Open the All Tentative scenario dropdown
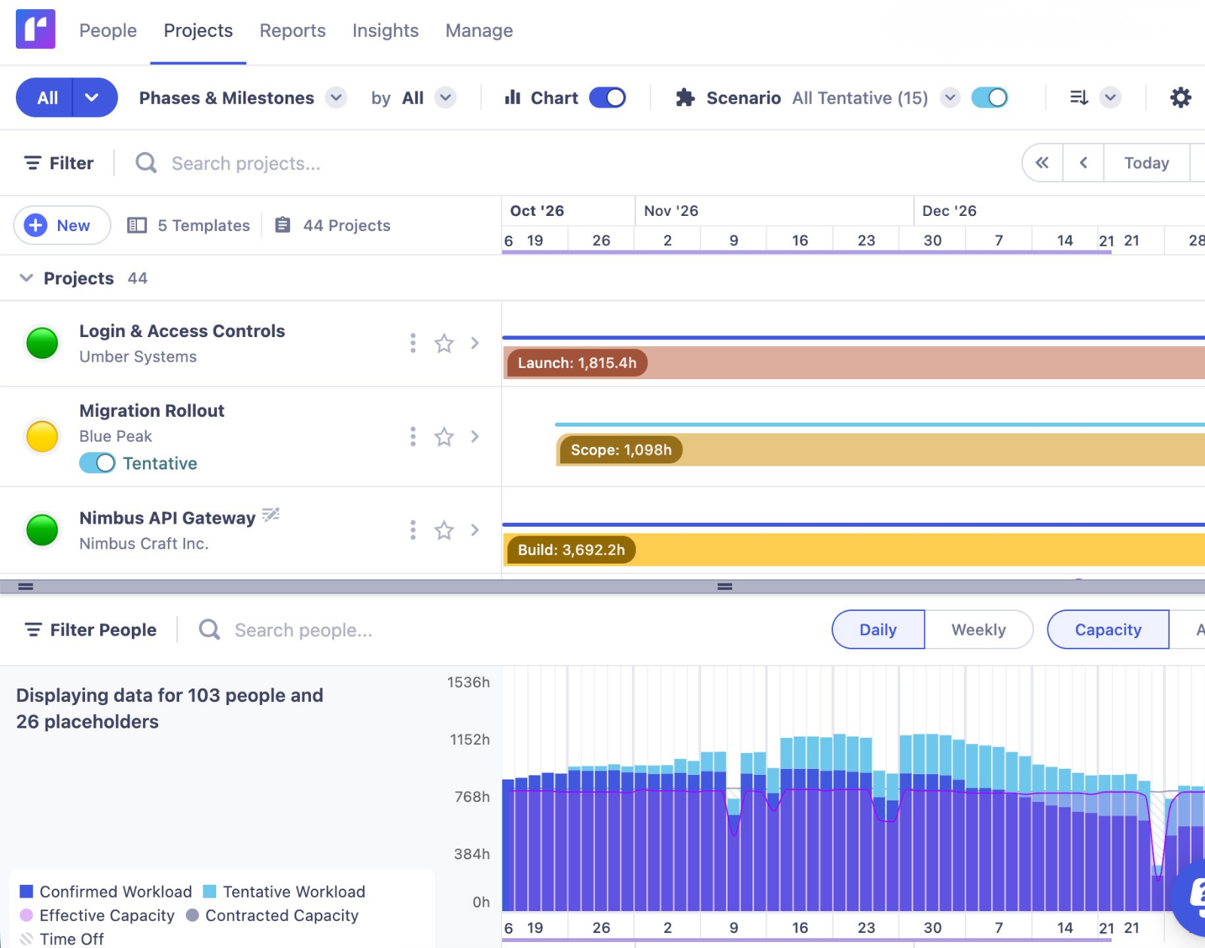1205x948 pixels. pos(950,98)
